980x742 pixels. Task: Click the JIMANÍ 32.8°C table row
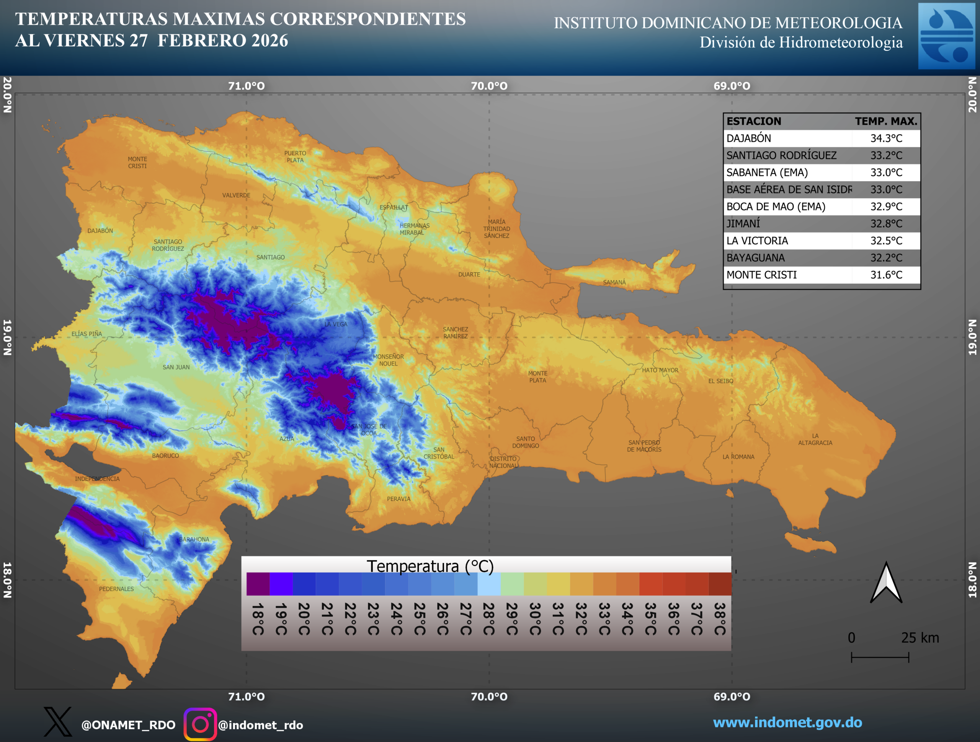[822, 224]
